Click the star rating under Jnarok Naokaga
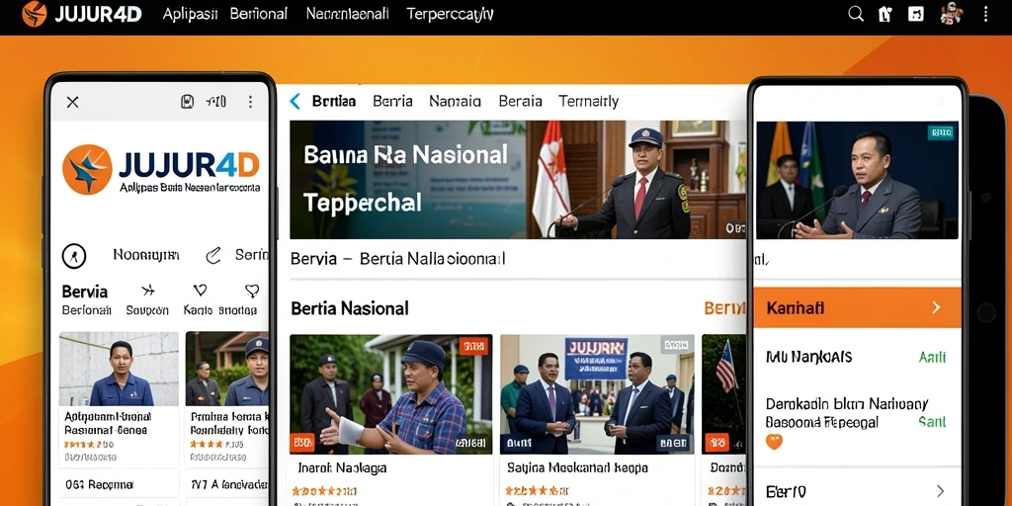The image size is (1012, 506). tap(323, 490)
